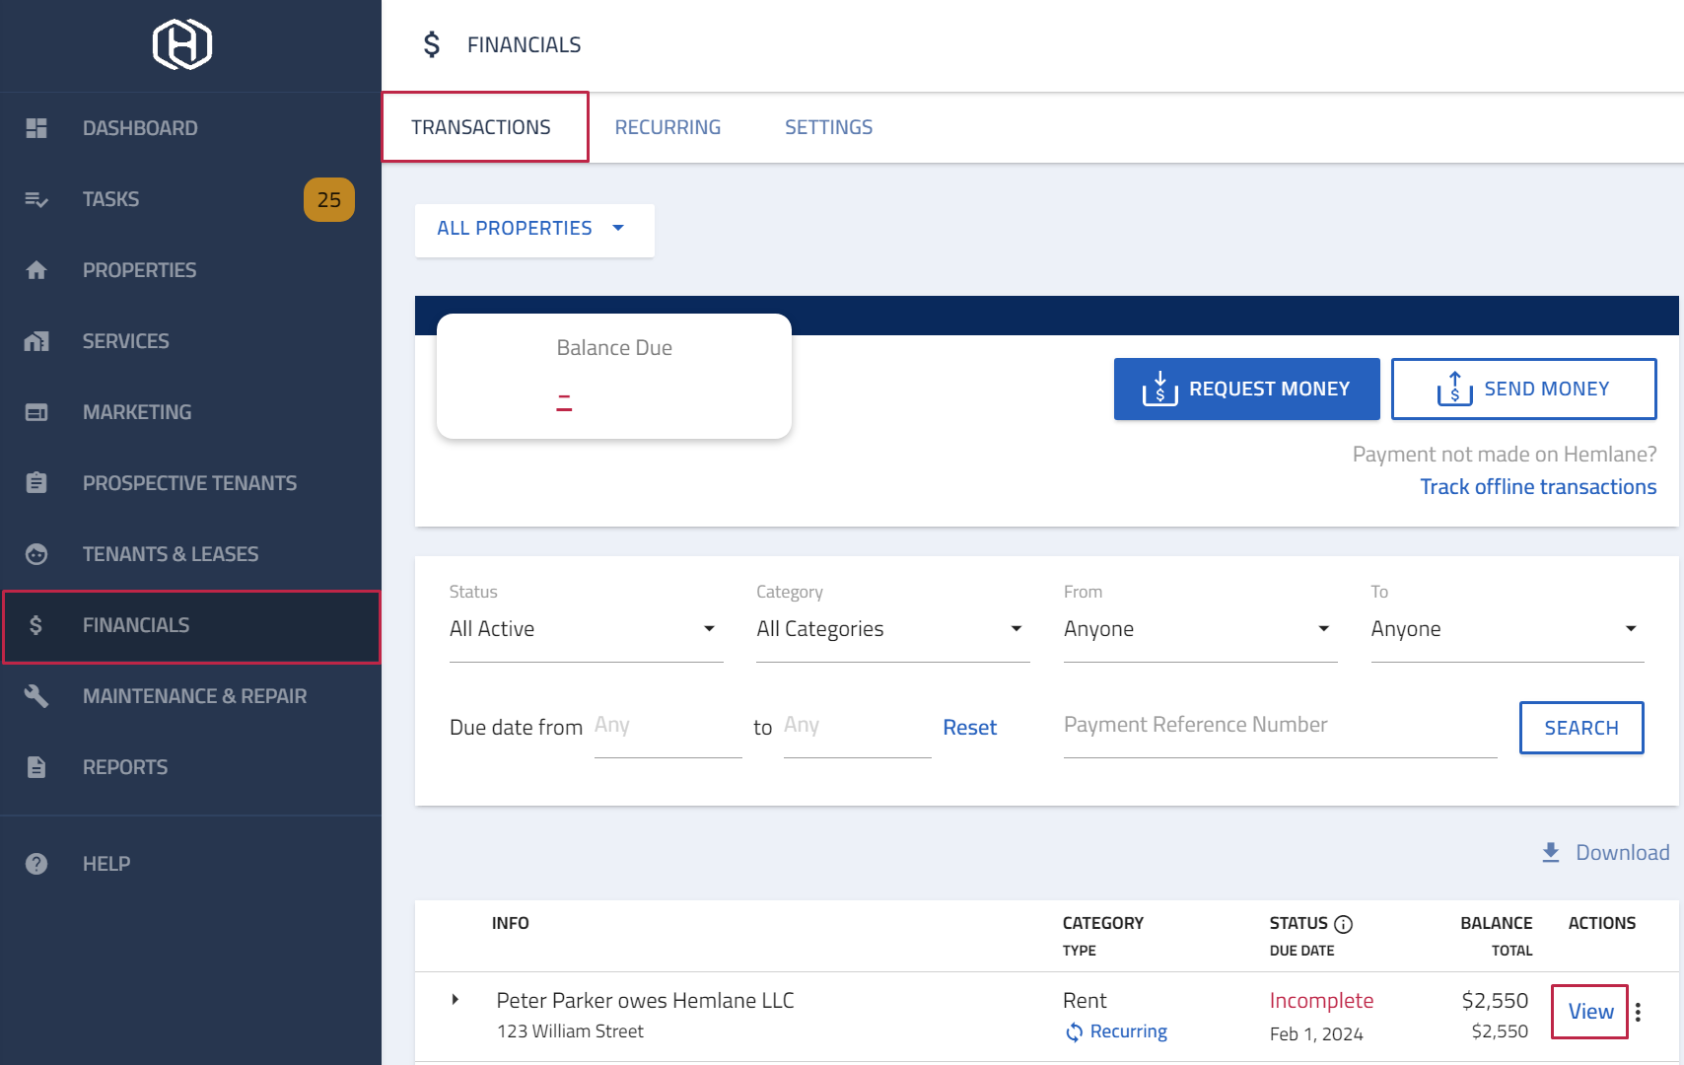The image size is (1684, 1065).
Task: Expand the Peter Parker transaction row
Action: pyautogui.click(x=455, y=1000)
